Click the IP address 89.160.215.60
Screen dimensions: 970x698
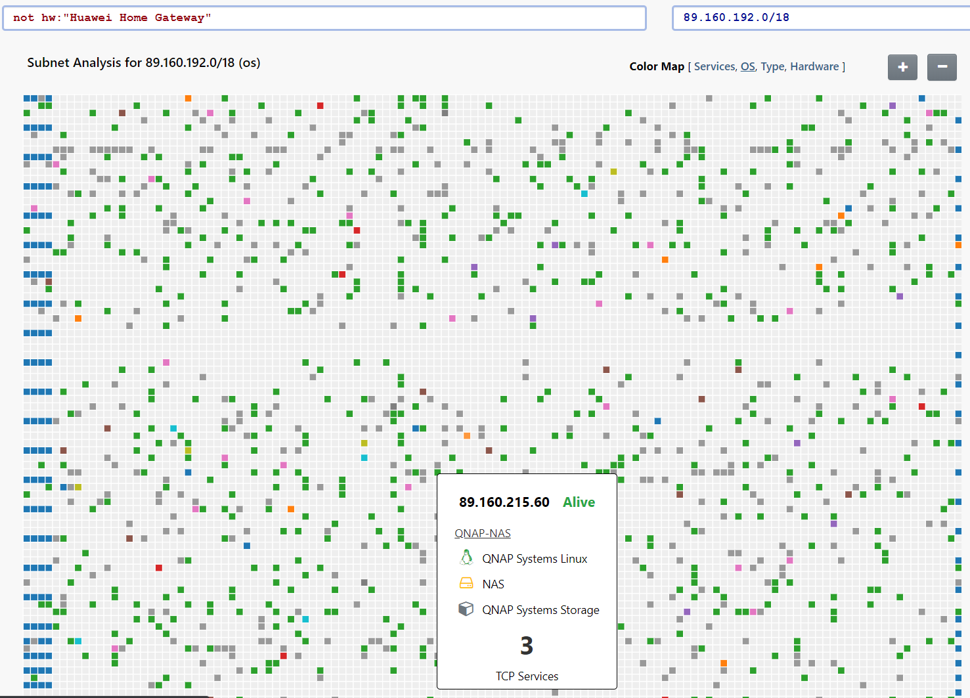pos(504,502)
